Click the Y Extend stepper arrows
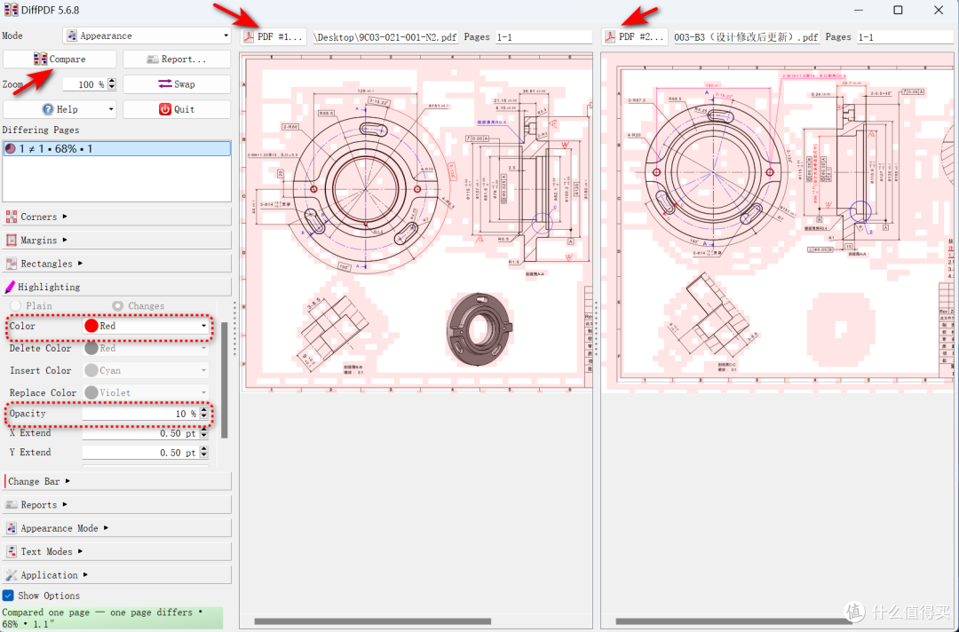The height and width of the screenshot is (632, 959). click(x=204, y=453)
